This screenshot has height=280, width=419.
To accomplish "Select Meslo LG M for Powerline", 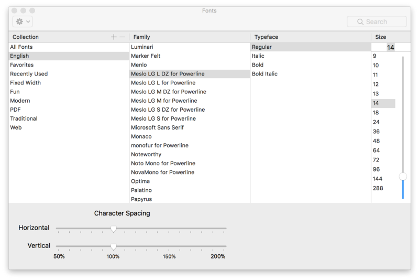I will click(190, 101).
